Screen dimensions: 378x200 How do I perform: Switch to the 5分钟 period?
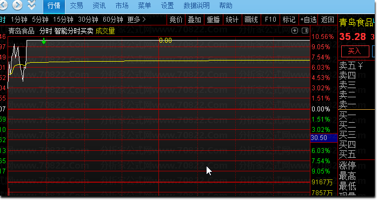click(40, 19)
